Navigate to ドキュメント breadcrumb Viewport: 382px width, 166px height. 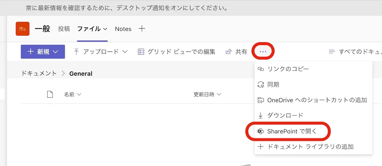(39, 73)
